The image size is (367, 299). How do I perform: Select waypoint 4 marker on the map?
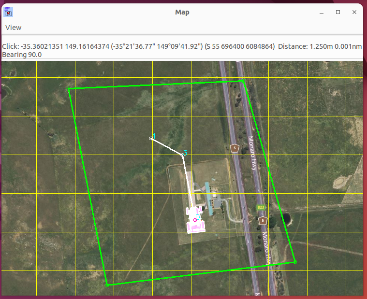tap(151, 139)
